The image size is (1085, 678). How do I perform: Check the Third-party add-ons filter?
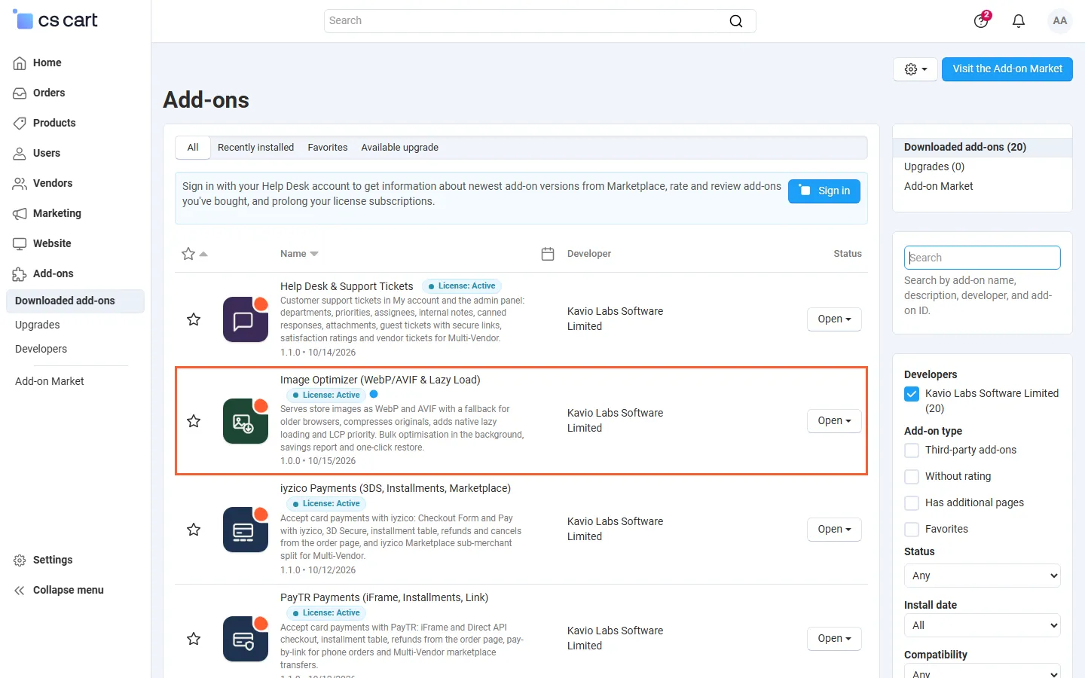[912, 450]
